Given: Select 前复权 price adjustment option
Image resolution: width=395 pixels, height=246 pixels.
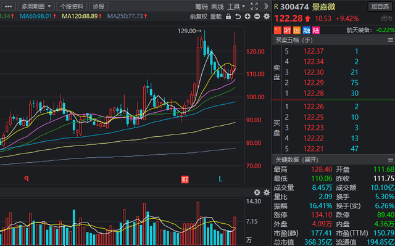Looking at the screenshot, I should point(199,17).
